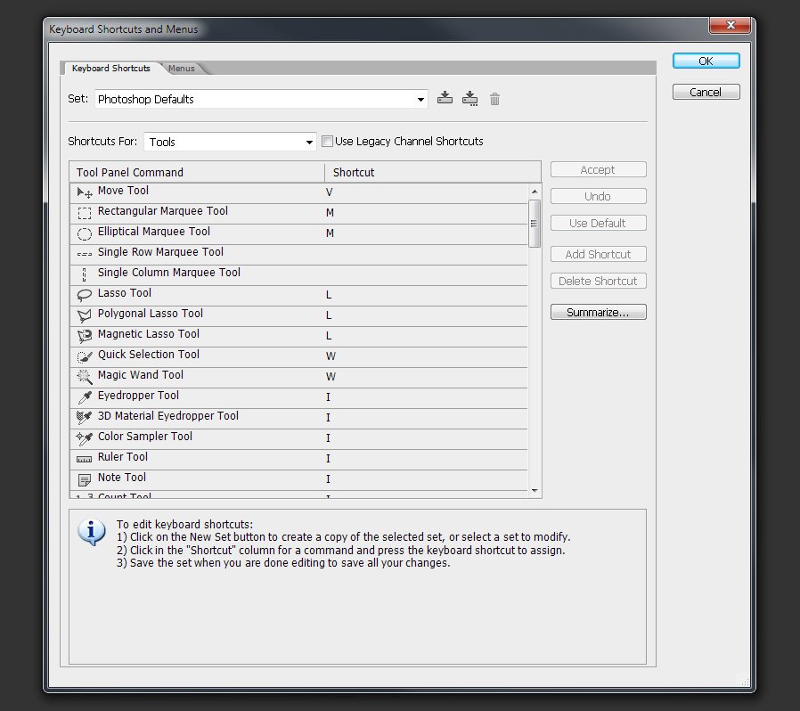Image resolution: width=800 pixels, height=711 pixels.
Task: Click the Color Sampler Tool icon
Action: (84, 438)
